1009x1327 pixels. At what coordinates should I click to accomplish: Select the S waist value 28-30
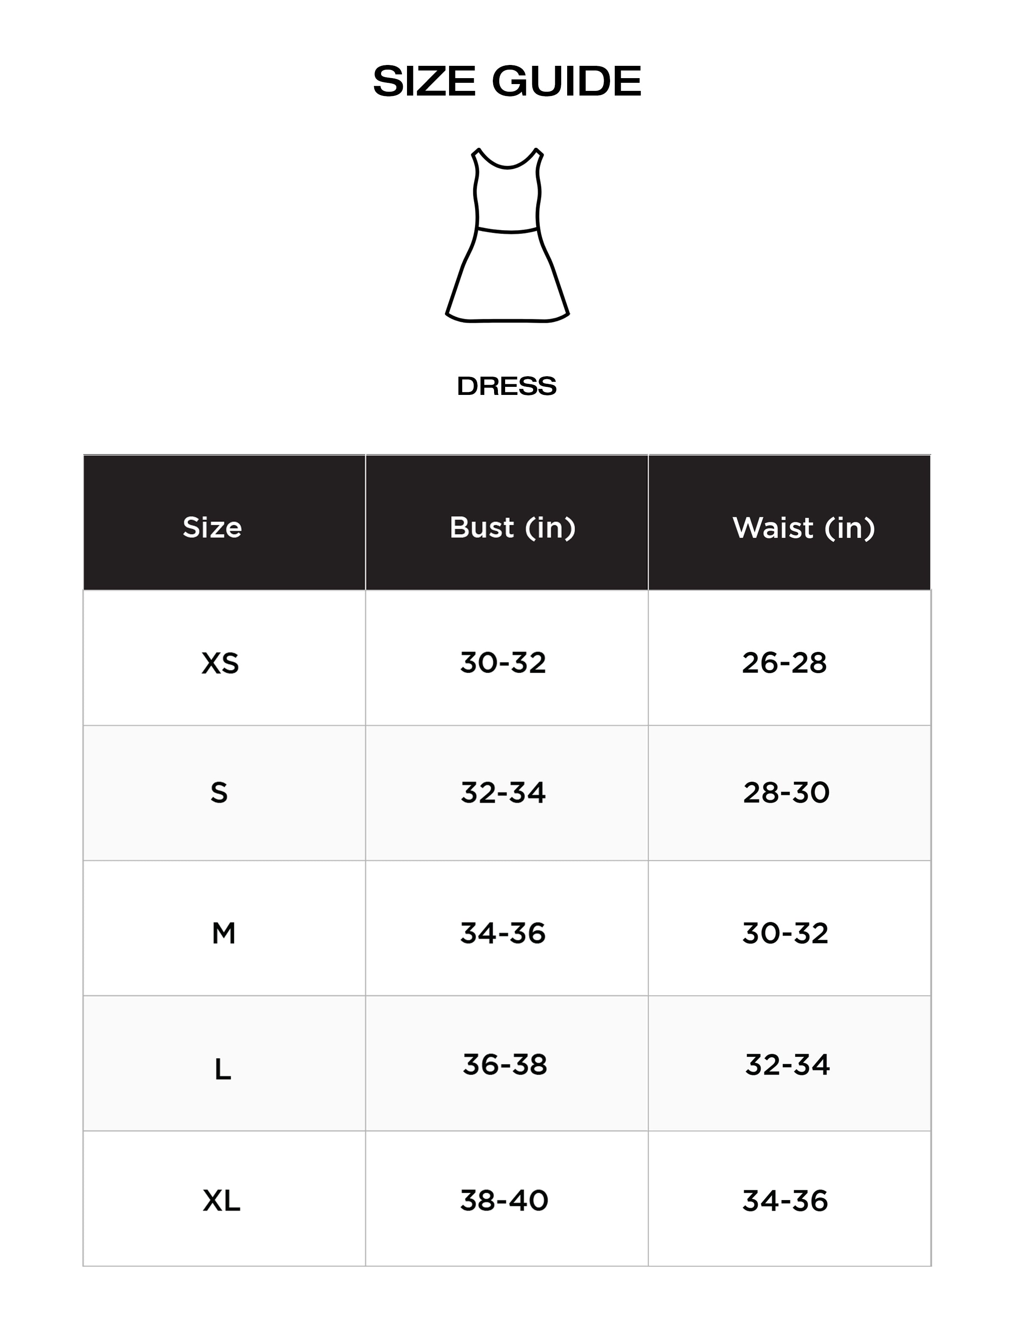pyautogui.click(x=786, y=792)
